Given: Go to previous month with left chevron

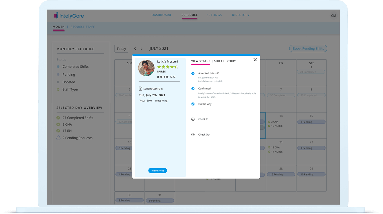Looking at the screenshot, I should tap(135, 49).
